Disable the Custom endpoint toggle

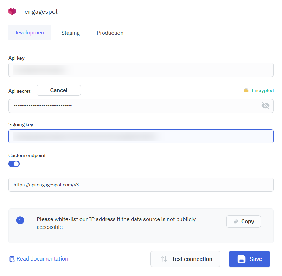pos(14,164)
